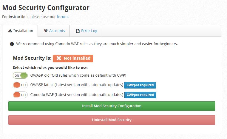Image resolution: width=227 pixels, height=139 pixels.
Task: Click the Mod Security Configurator heading
Action: [x=46, y=8]
